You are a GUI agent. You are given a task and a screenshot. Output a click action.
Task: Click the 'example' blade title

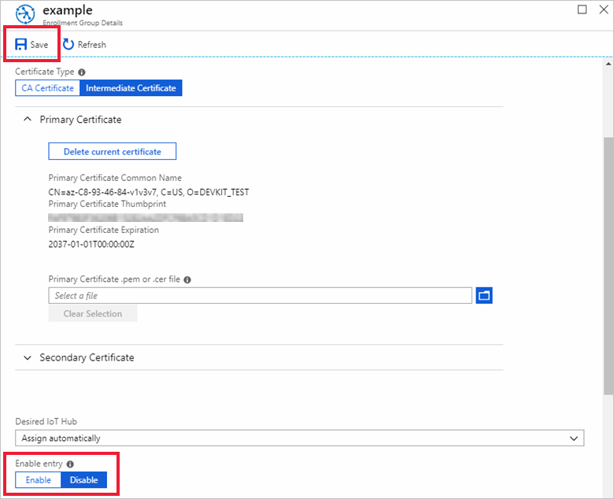(68, 9)
